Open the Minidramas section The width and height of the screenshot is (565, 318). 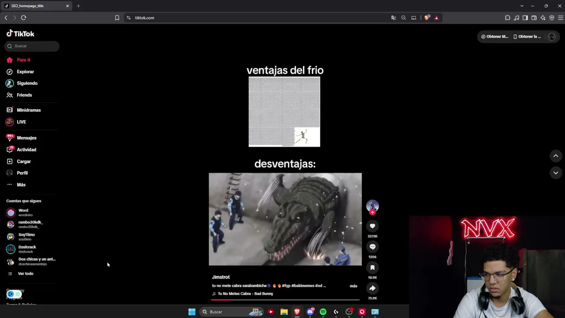23,110
